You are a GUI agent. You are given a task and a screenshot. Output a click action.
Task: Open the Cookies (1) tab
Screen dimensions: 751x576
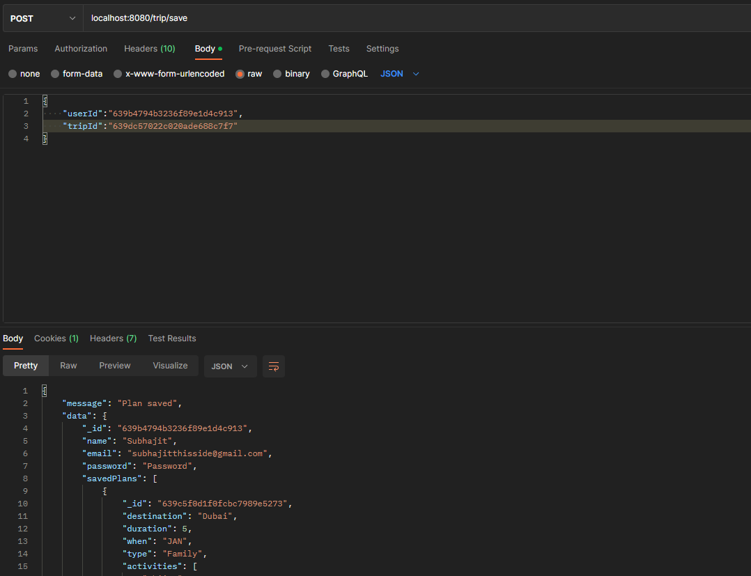pyautogui.click(x=56, y=338)
